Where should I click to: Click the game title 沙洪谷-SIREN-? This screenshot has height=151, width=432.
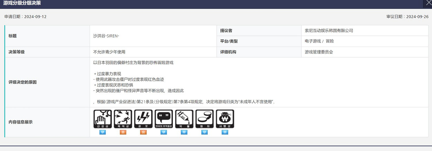click(x=106, y=36)
